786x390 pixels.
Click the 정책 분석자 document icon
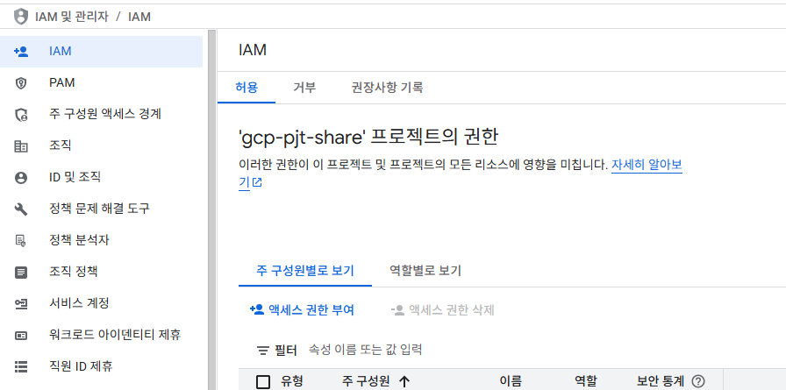pos(21,241)
